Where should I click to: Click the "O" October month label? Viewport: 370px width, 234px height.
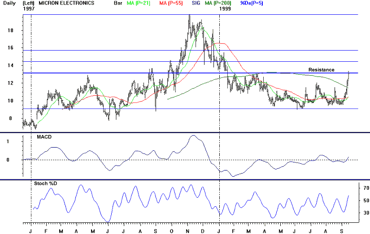(172, 231)
